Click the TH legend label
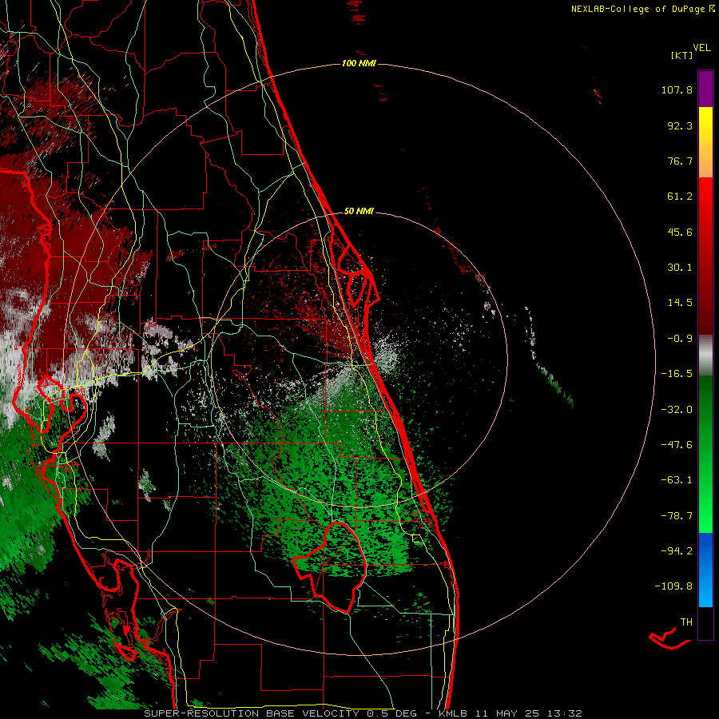 pyautogui.click(x=686, y=622)
